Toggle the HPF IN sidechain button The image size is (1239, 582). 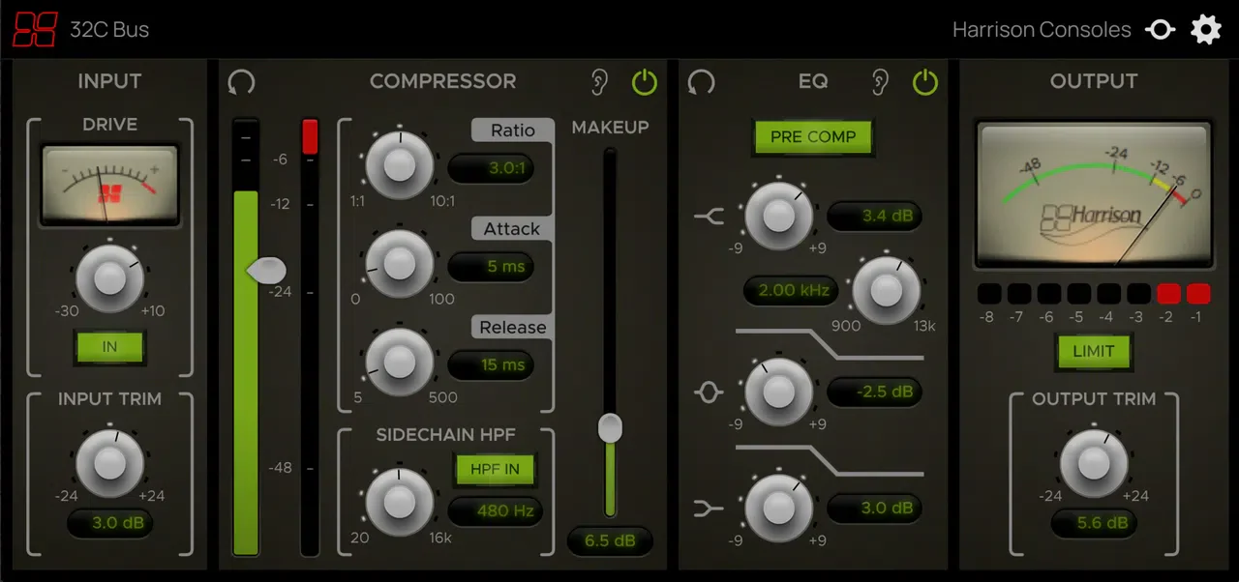click(x=496, y=469)
